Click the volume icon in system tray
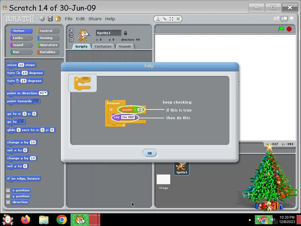The width and height of the screenshot is (301, 226). pyautogui.click(x=273, y=220)
